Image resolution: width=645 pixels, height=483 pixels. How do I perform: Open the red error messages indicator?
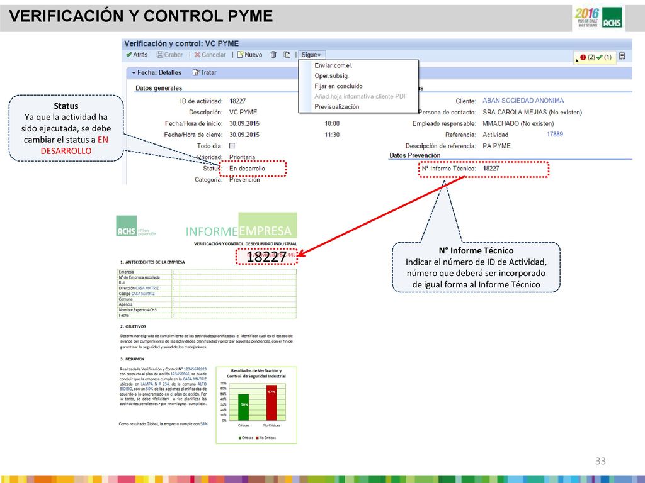(587, 57)
